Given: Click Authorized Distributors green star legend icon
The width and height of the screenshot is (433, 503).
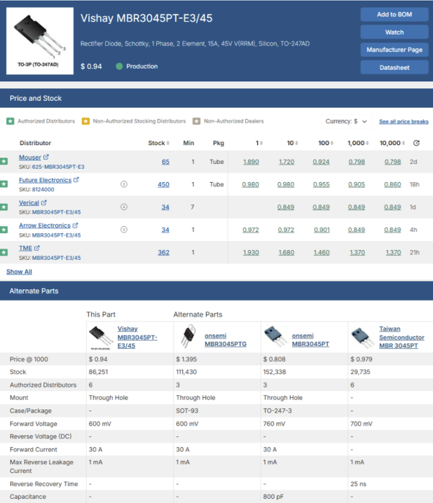Looking at the screenshot, I should pyautogui.click(x=11, y=121).
